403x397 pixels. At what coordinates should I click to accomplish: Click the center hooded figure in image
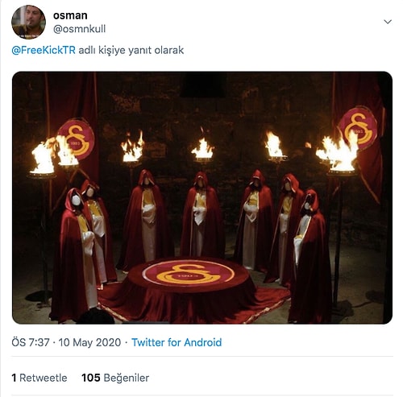tap(202, 215)
